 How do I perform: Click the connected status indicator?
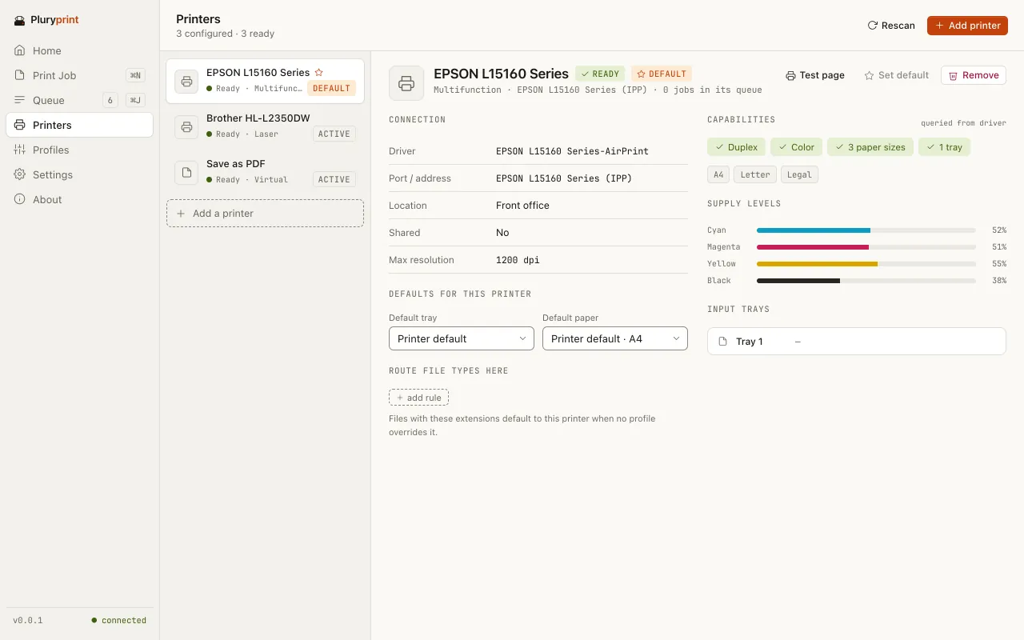click(x=118, y=620)
